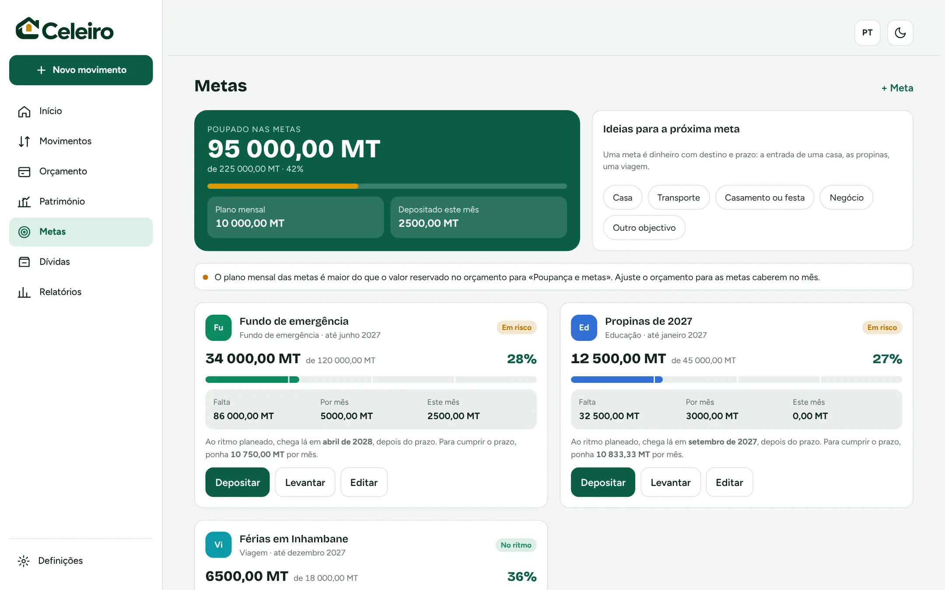Click the Orçamento card icon
The height and width of the screenshot is (590, 945).
[x=24, y=172]
